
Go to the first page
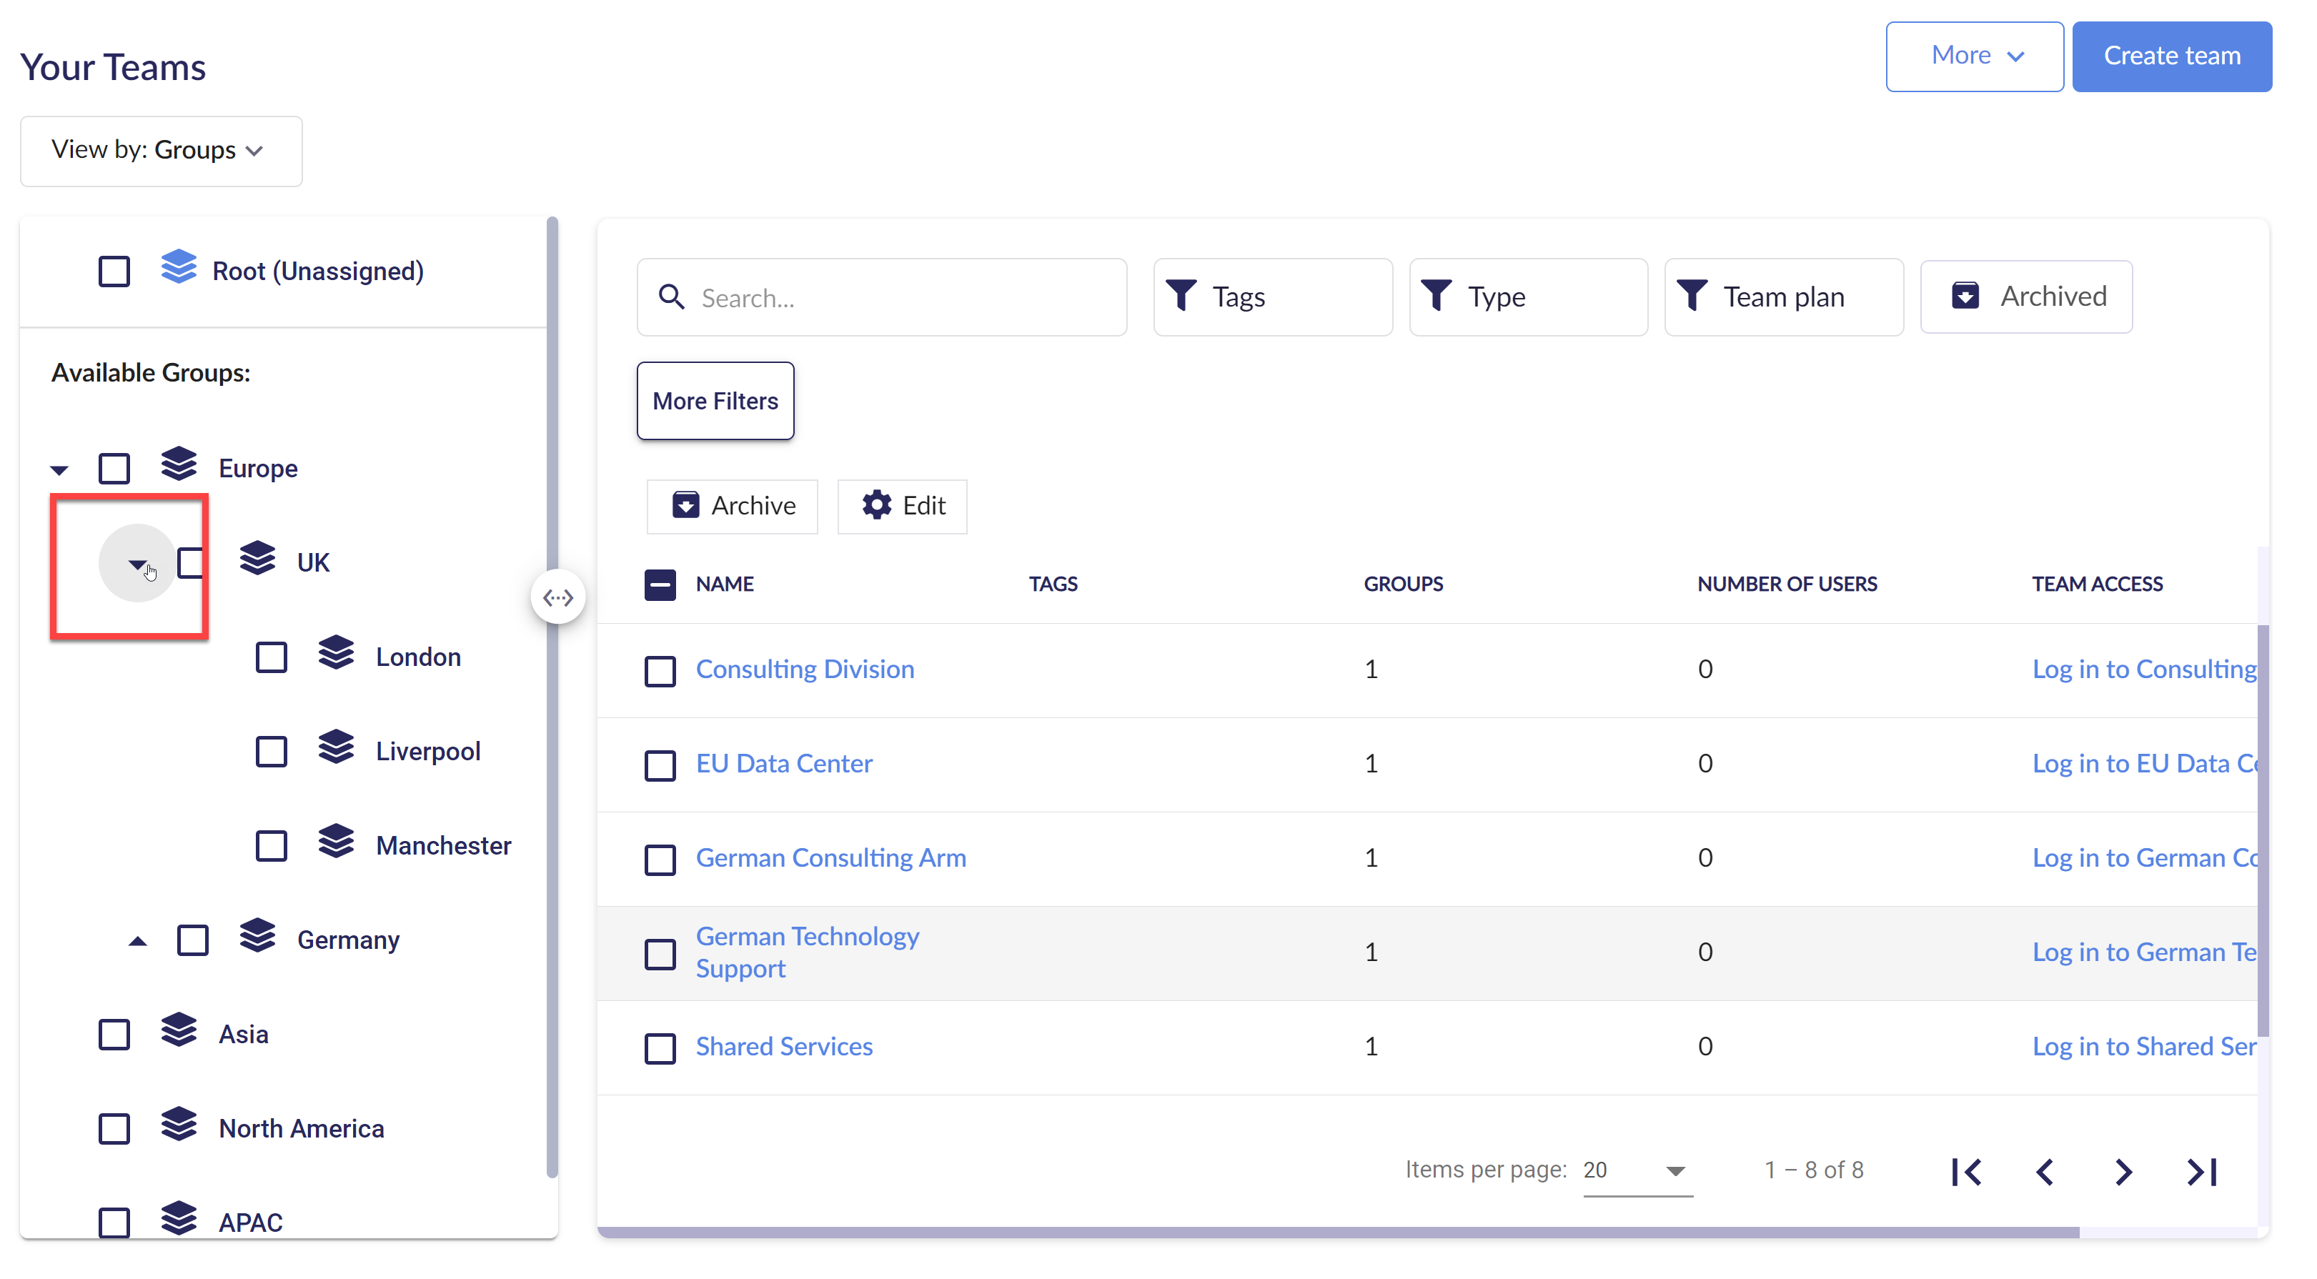1966,1172
